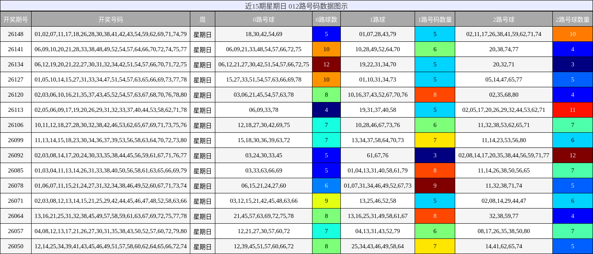Click 0路 numbers 06,09,33,78
593x254 pixels.
pyautogui.click(x=264, y=110)
